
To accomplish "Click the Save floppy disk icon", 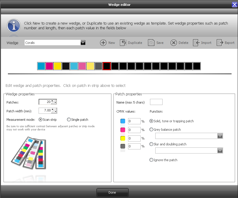I will point(151,43).
